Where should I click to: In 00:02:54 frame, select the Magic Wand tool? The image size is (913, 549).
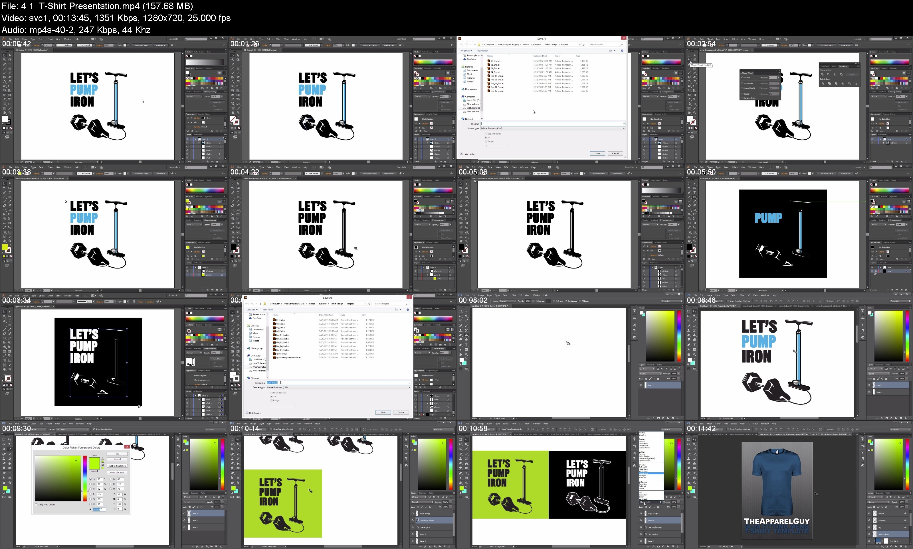click(689, 60)
